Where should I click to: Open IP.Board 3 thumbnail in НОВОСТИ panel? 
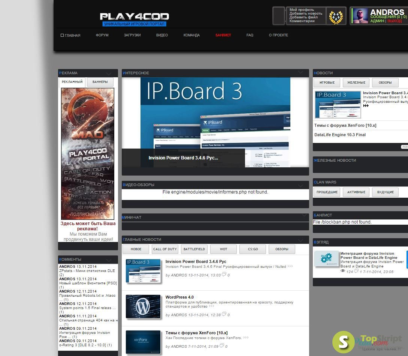[x=338, y=105]
